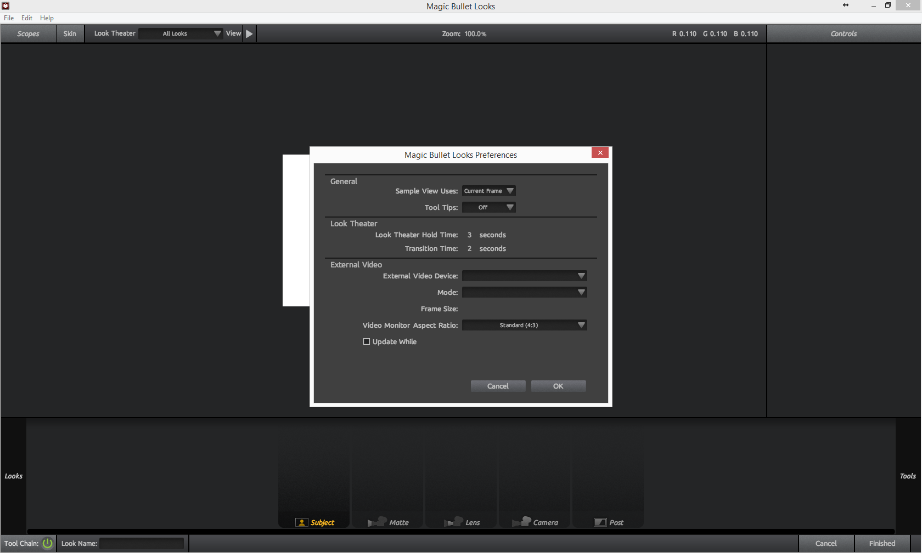
Task: Click the Lens camera icon
Action: coord(454,522)
